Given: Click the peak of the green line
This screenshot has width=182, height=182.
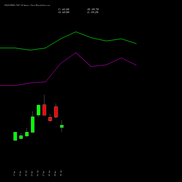Looking at the screenshot, I should [x=76, y=32].
